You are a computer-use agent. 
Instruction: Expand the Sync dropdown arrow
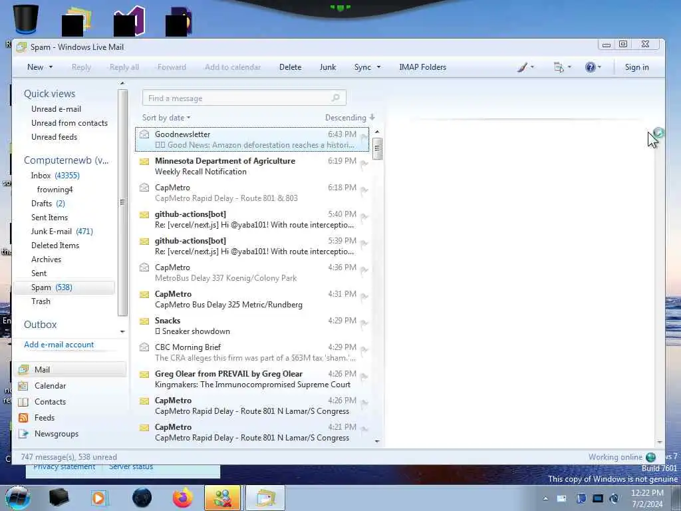[x=378, y=67]
